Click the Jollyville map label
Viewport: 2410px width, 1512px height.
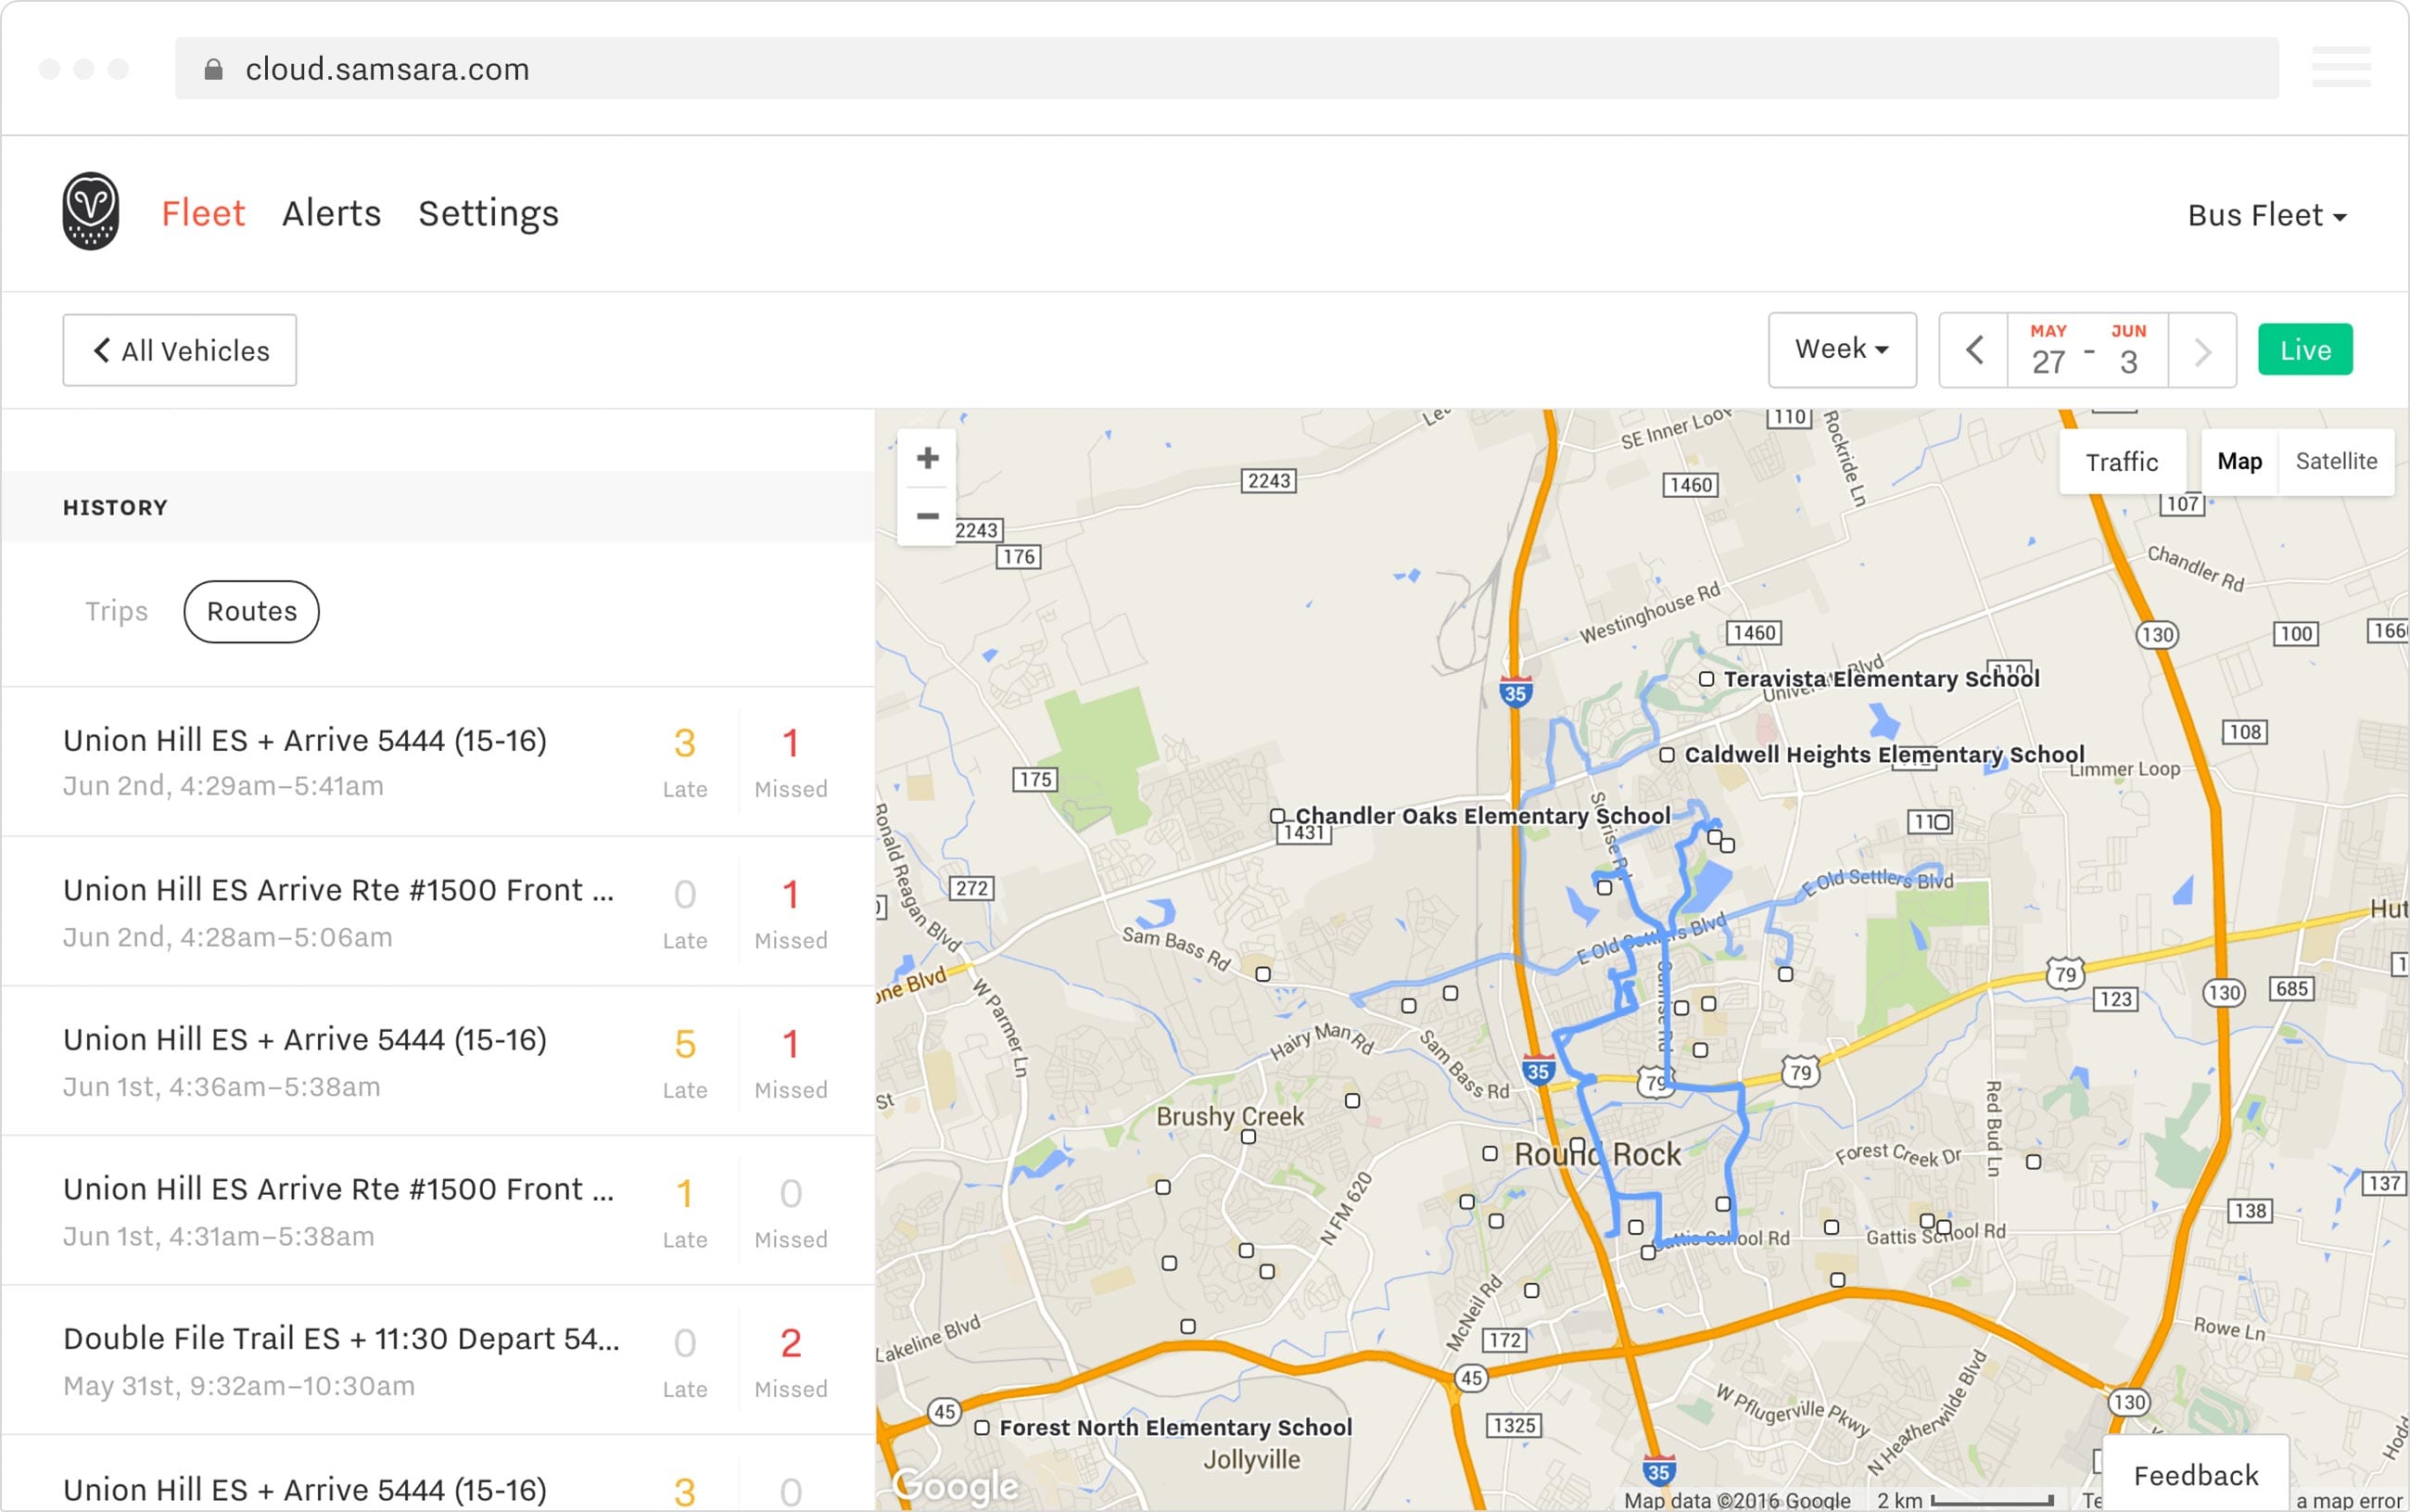[x=1251, y=1460]
